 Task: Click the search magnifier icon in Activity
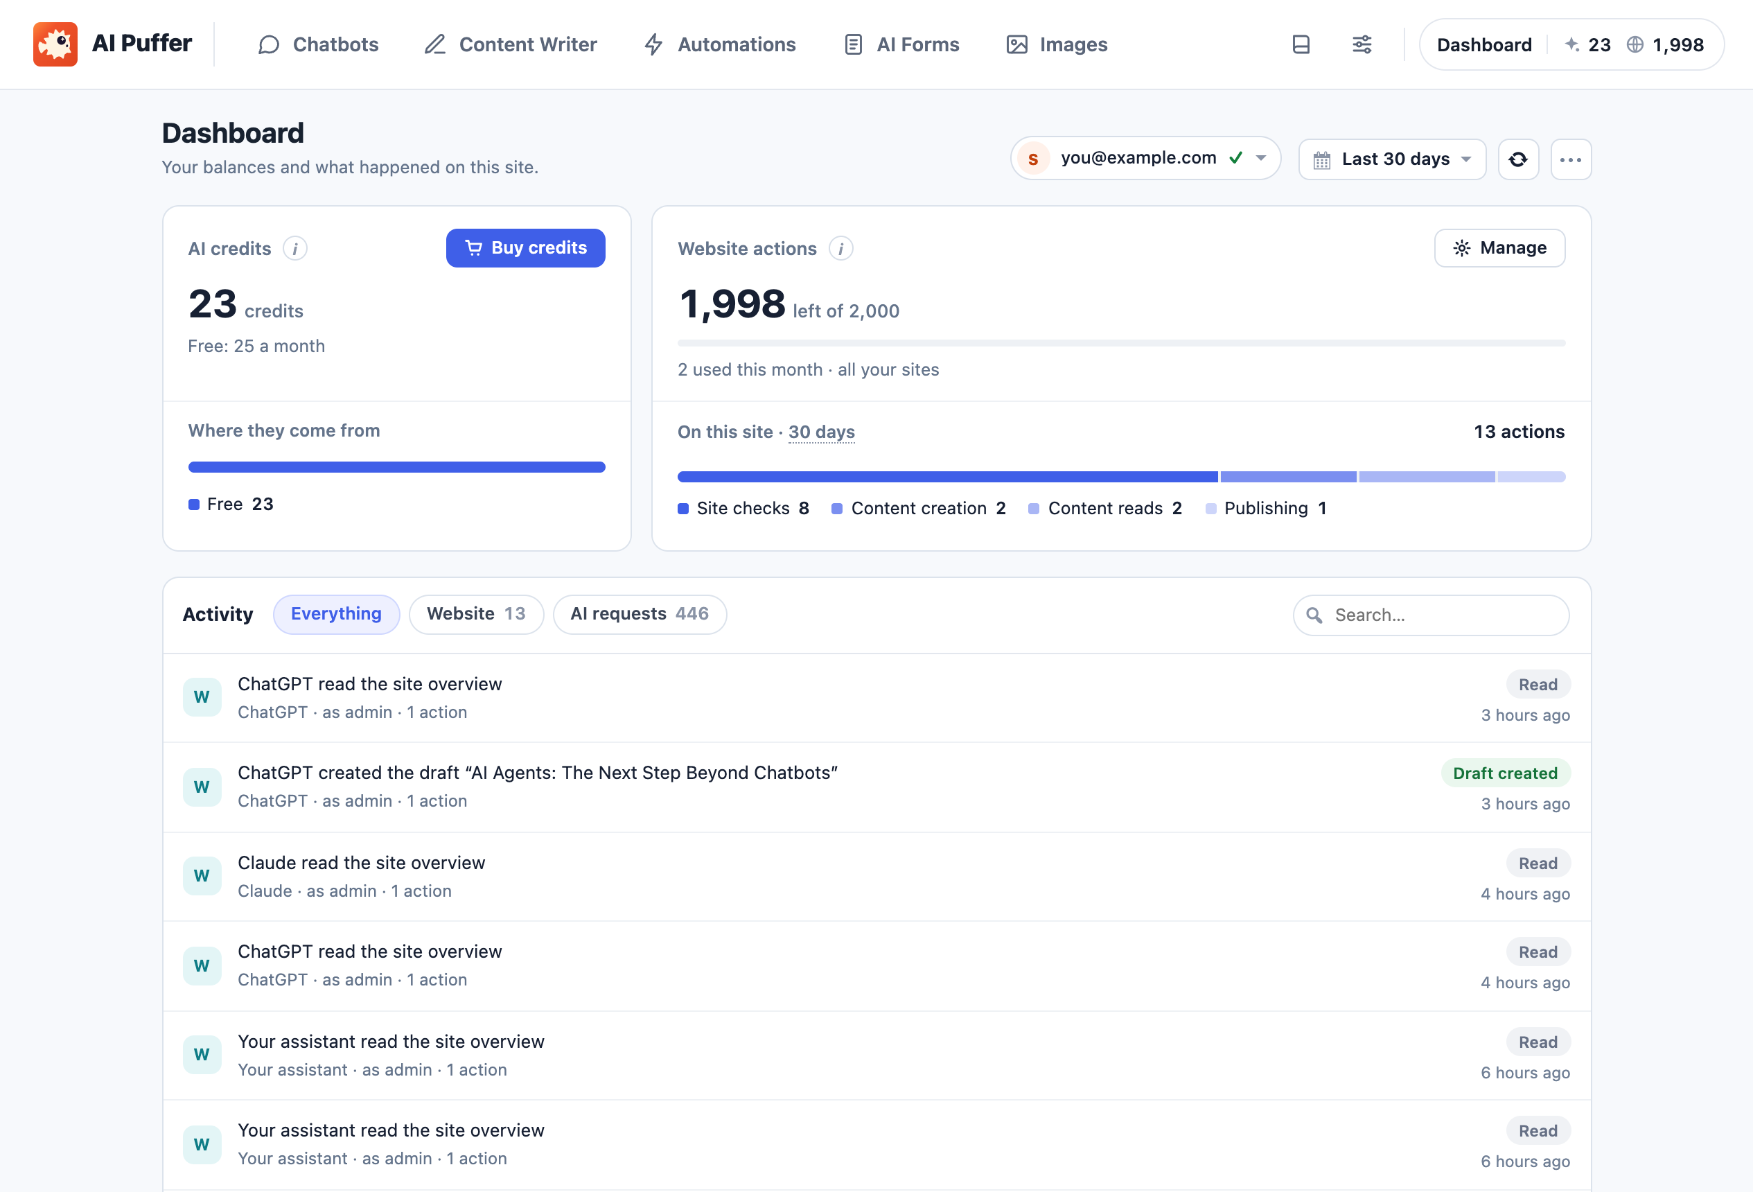point(1314,615)
